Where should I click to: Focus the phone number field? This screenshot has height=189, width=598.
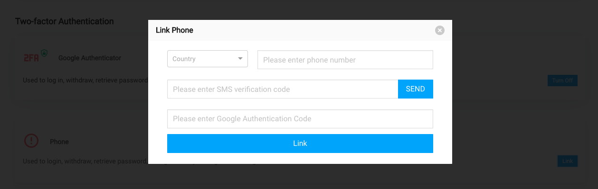tap(345, 60)
